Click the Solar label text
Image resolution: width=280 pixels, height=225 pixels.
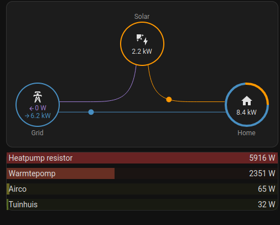(x=142, y=17)
